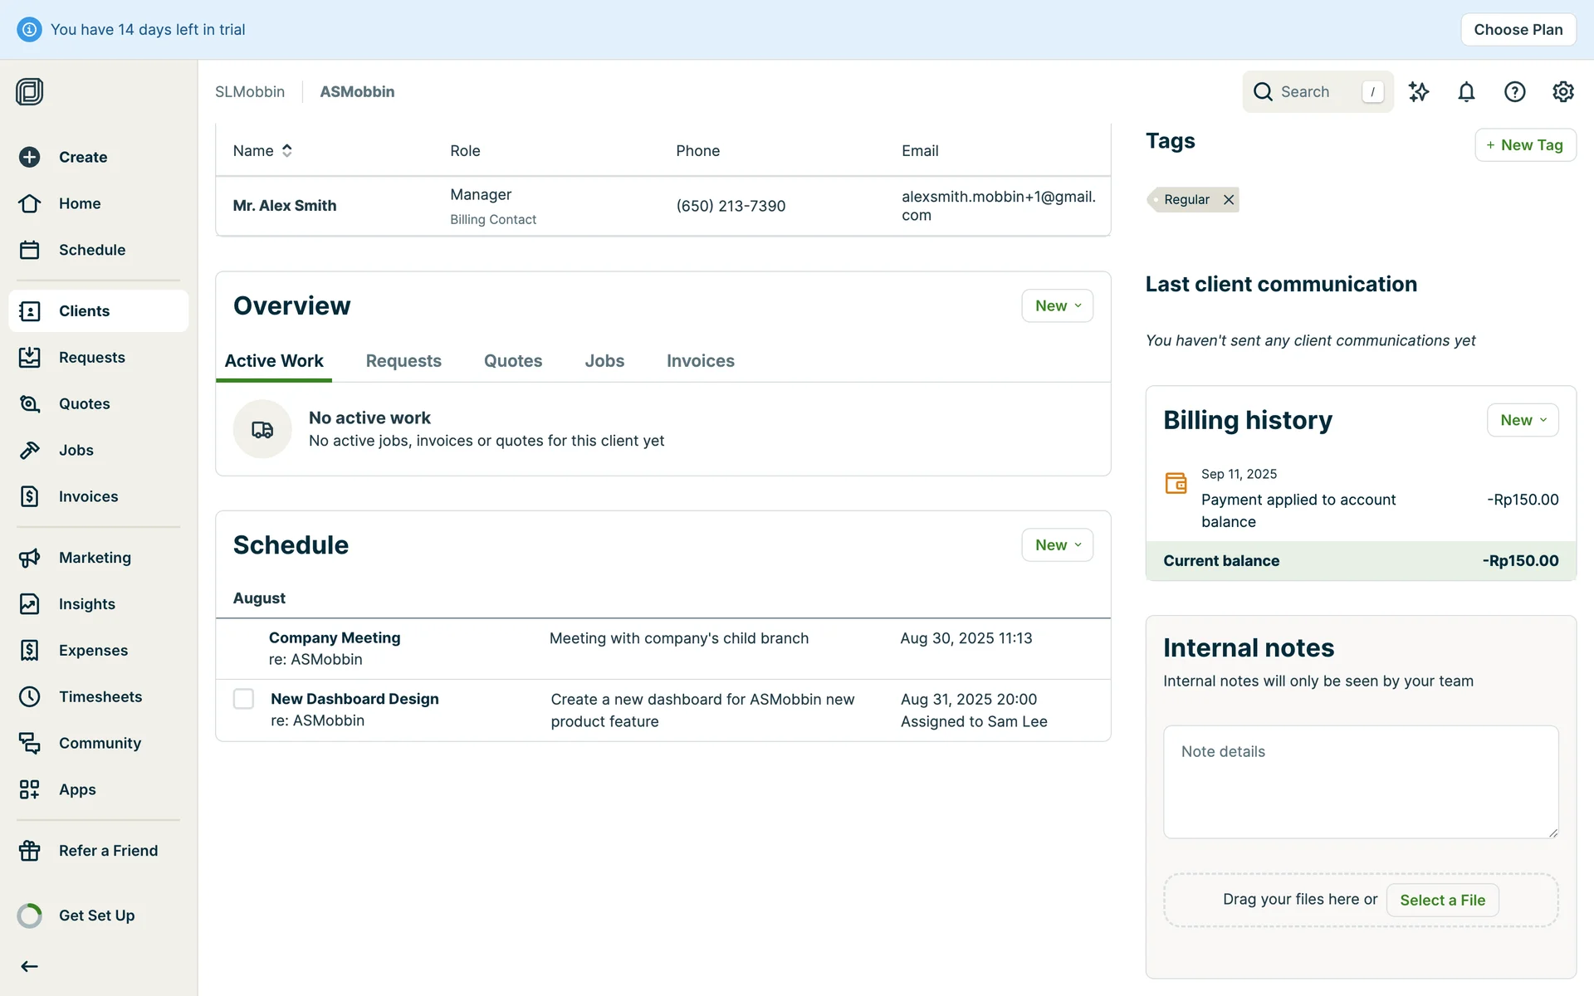Click the Marketing megaphone icon

point(30,558)
